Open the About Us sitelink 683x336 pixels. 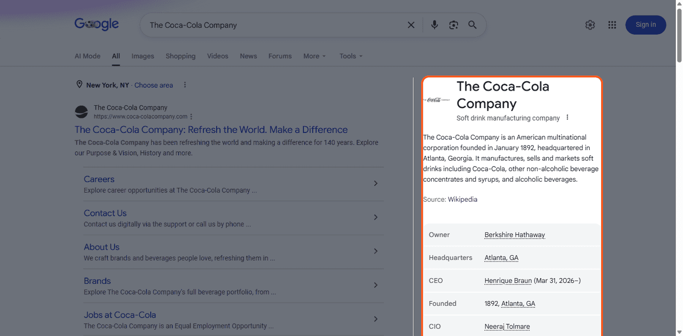[101, 247]
